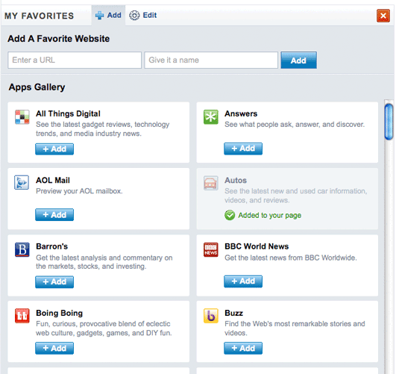Click the blue plus icon beside Add tab
The image size is (399, 374).
[99, 16]
